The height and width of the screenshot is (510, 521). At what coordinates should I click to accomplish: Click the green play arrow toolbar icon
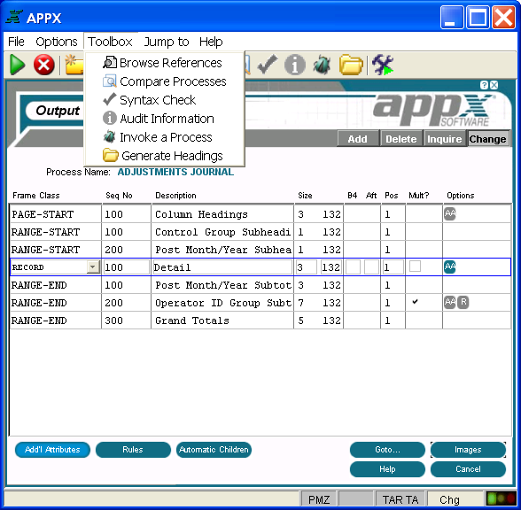coord(18,64)
